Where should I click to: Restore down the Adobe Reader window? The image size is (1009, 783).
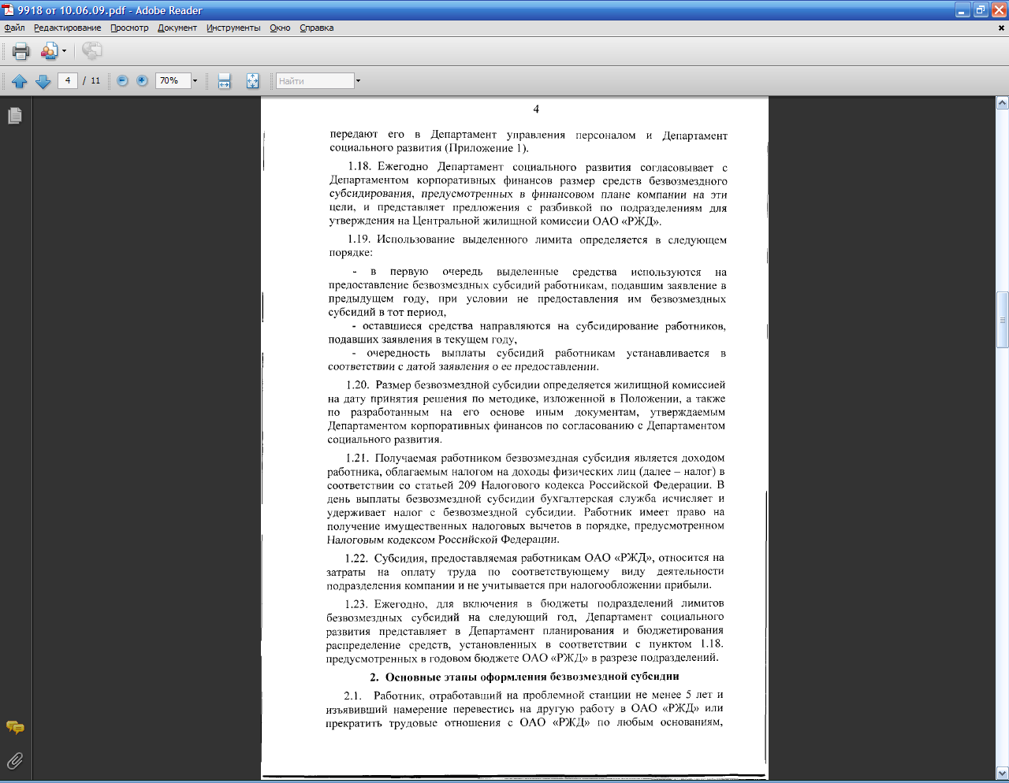(x=981, y=10)
